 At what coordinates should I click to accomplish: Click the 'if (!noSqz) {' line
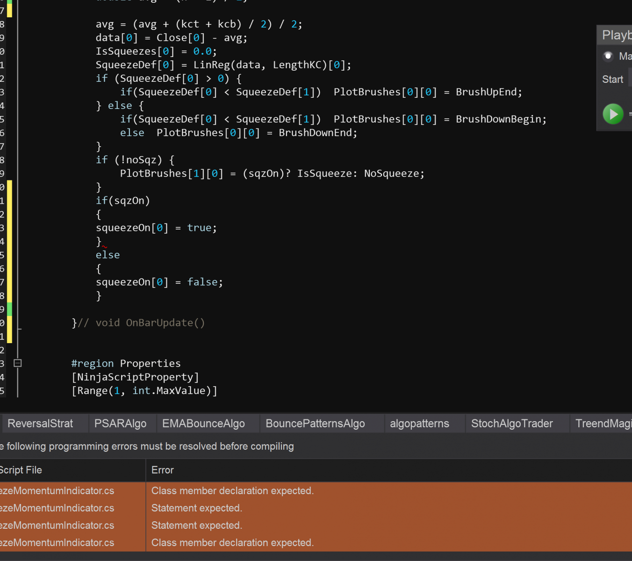tap(135, 160)
